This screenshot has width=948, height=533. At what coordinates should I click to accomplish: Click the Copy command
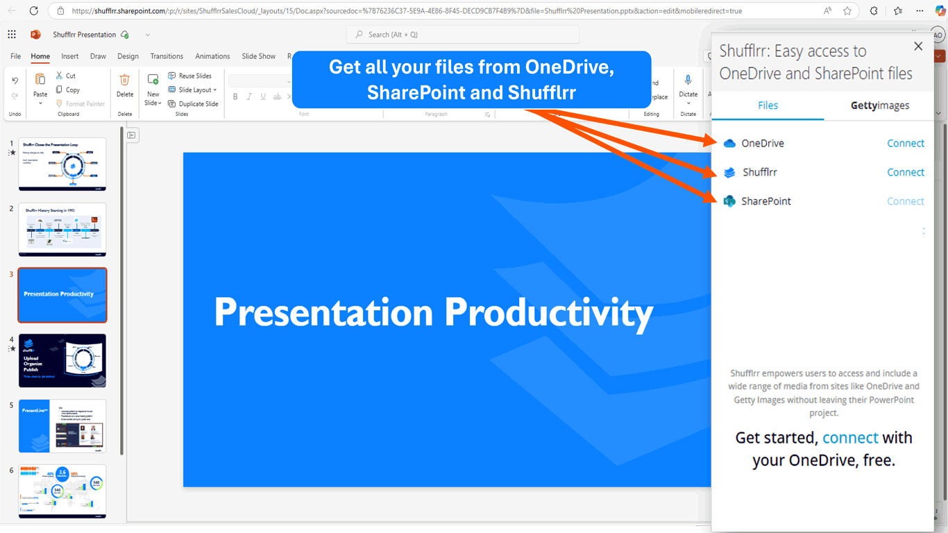click(x=68, y=90)
